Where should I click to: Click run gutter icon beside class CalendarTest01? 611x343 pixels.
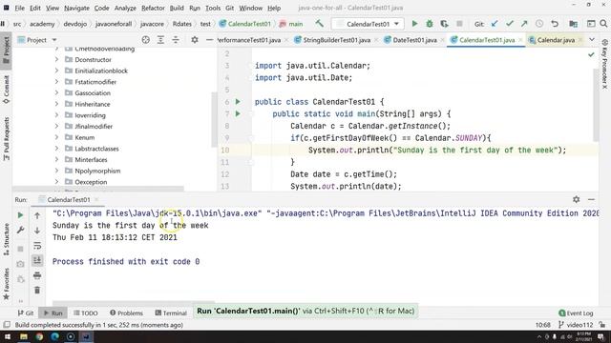pos(238,102)
